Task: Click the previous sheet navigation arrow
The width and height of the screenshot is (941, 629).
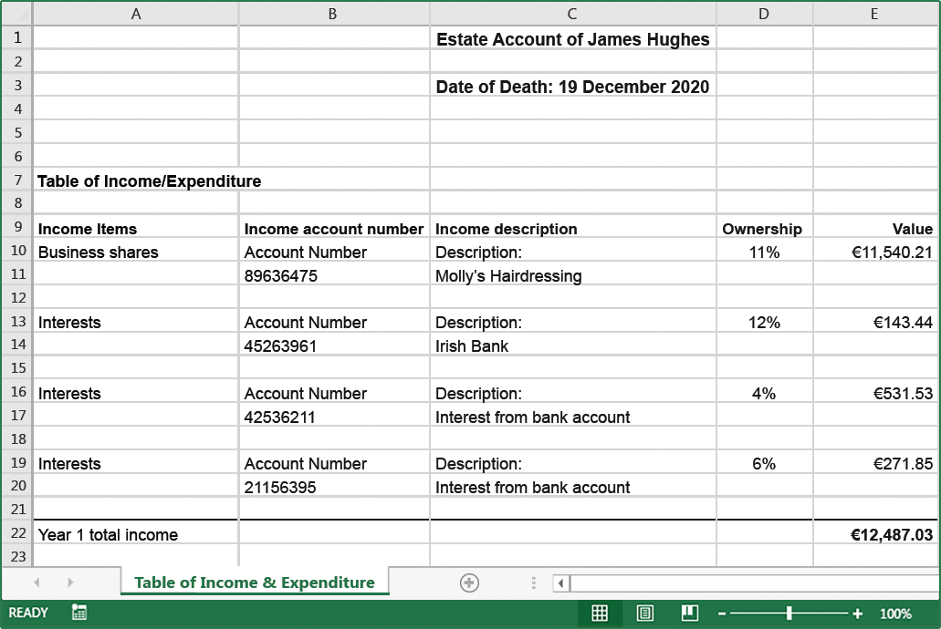Action: click(37, 582)
